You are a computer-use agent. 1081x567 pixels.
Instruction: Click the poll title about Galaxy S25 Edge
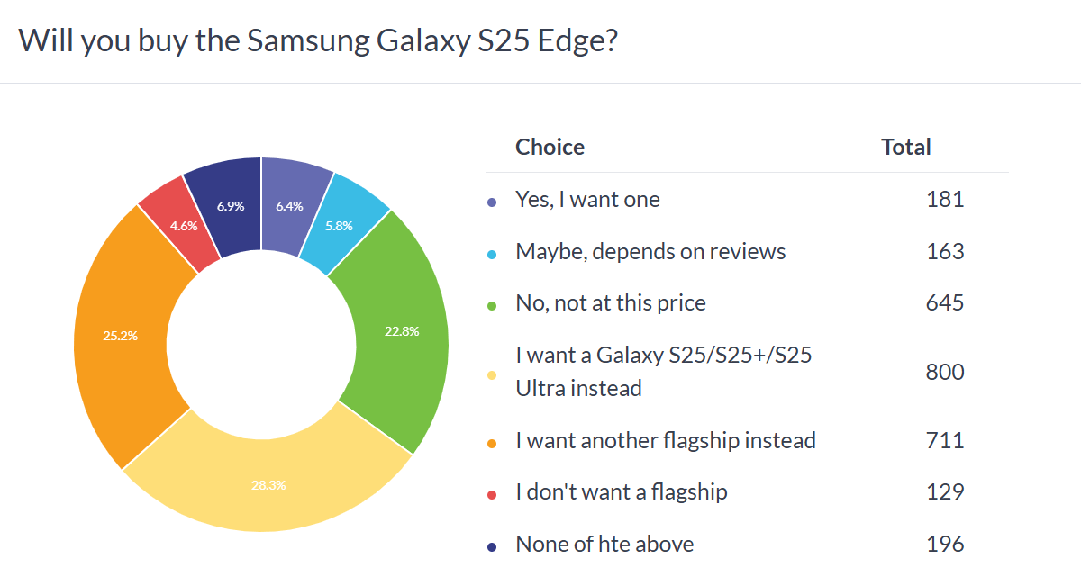(x=318, y=41)
